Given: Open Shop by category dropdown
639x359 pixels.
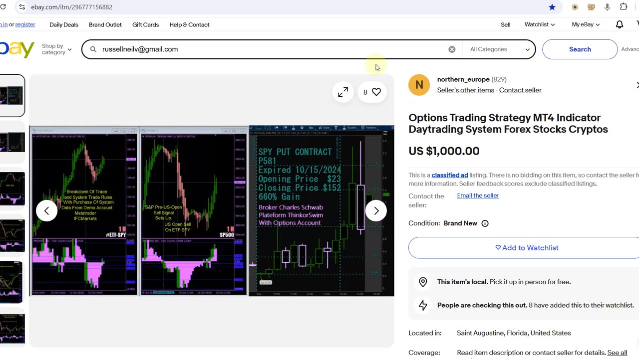Looking at the screenshot, I should click(56, 49).
